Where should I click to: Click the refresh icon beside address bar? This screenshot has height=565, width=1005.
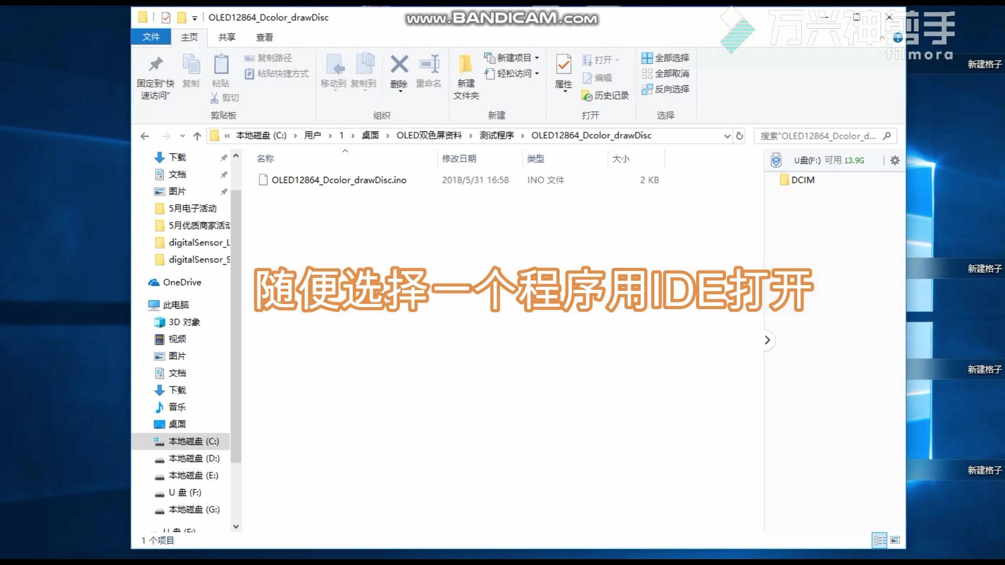pyautogui.click(x=740, y=136)
